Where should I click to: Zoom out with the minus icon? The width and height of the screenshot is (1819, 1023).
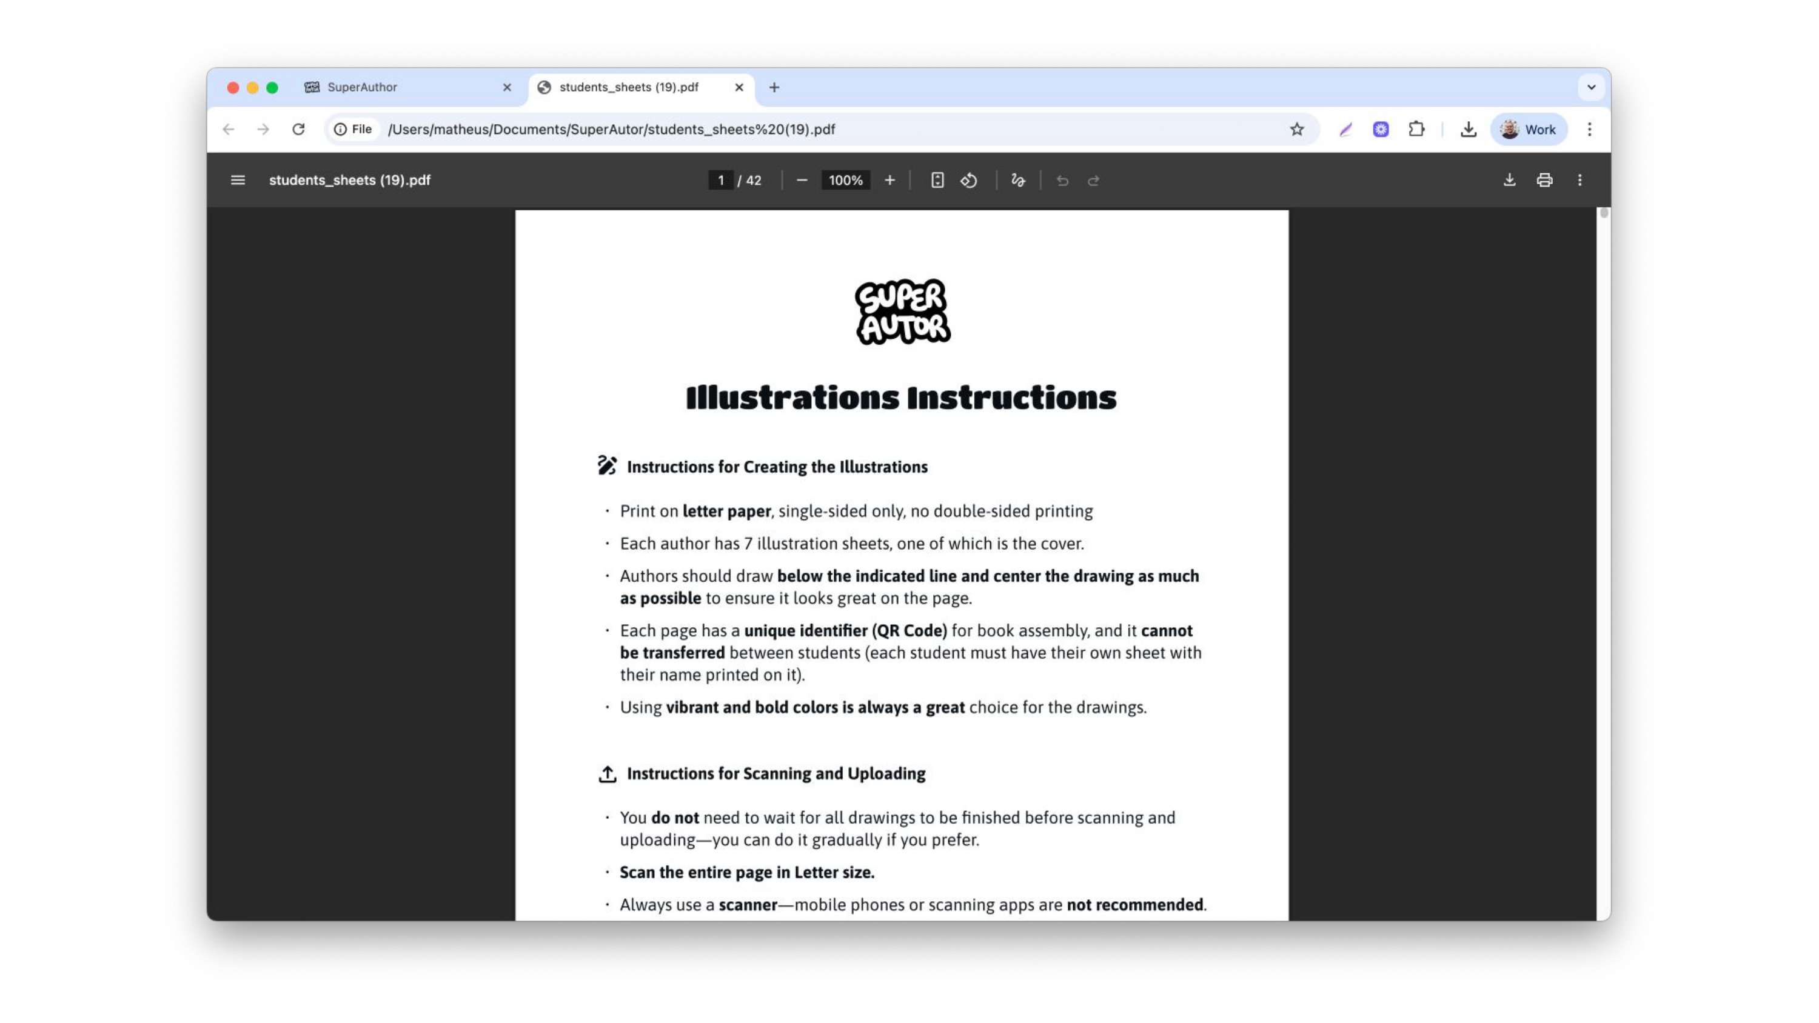802,180
